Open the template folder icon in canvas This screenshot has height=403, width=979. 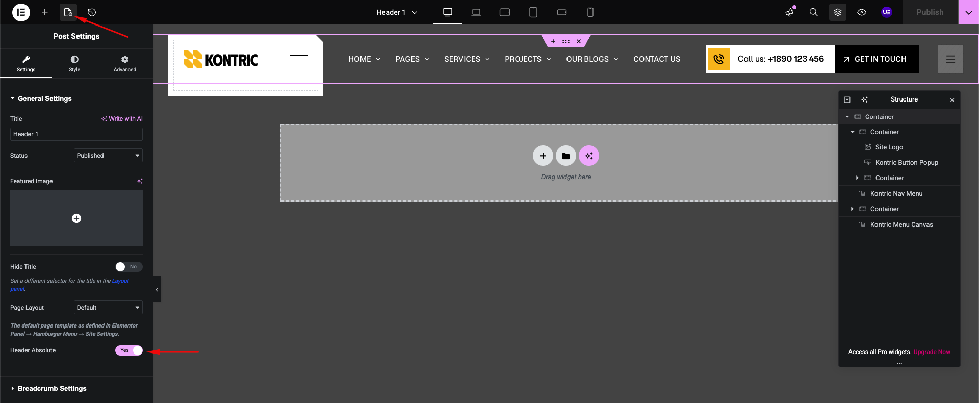pyautogui.click(x=565, y=156)
